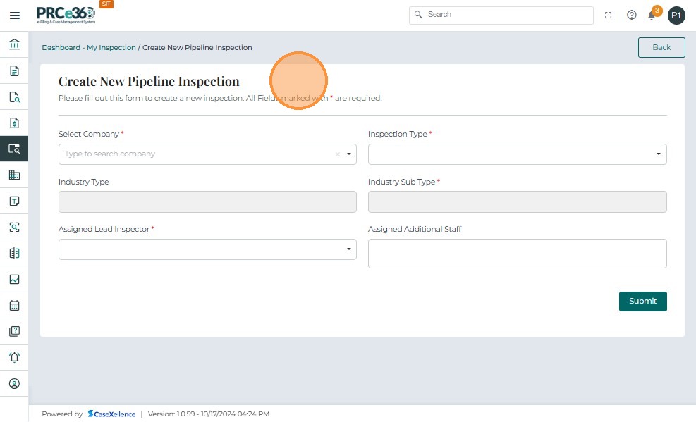Open the hamburger navigation menu
The image size is (696, 422).
[14, 15]
